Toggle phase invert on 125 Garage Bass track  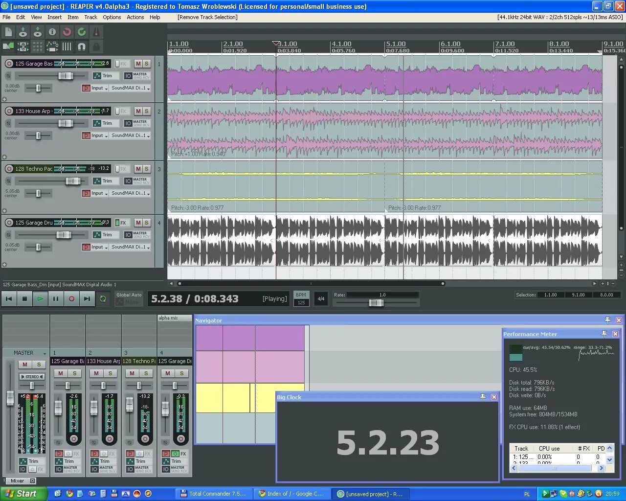point(8,76)
